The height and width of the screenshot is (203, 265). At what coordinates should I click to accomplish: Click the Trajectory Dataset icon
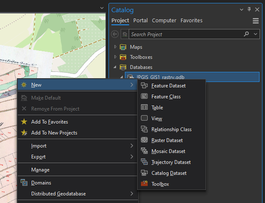click(144, 162)
